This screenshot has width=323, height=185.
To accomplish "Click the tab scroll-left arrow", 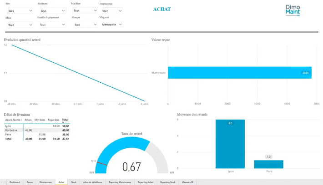I will pos(2,182).
